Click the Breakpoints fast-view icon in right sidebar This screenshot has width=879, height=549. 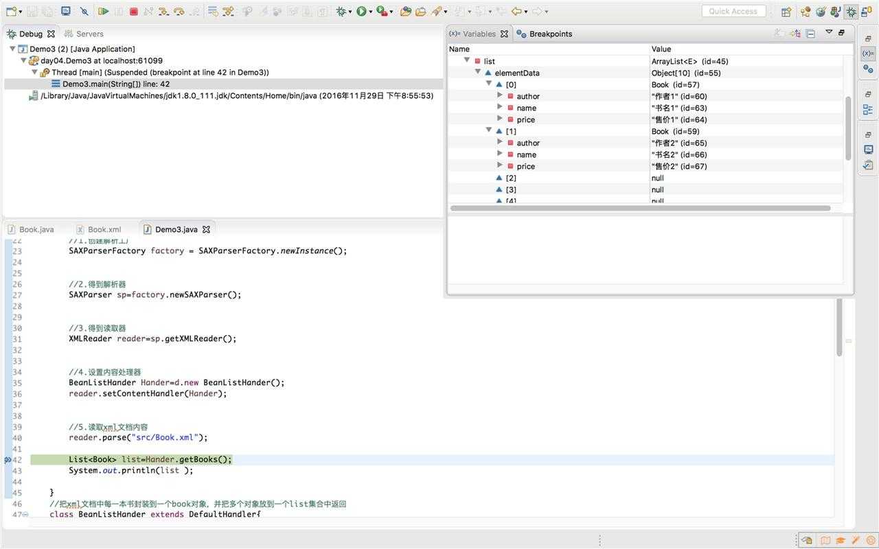[868, 68]
